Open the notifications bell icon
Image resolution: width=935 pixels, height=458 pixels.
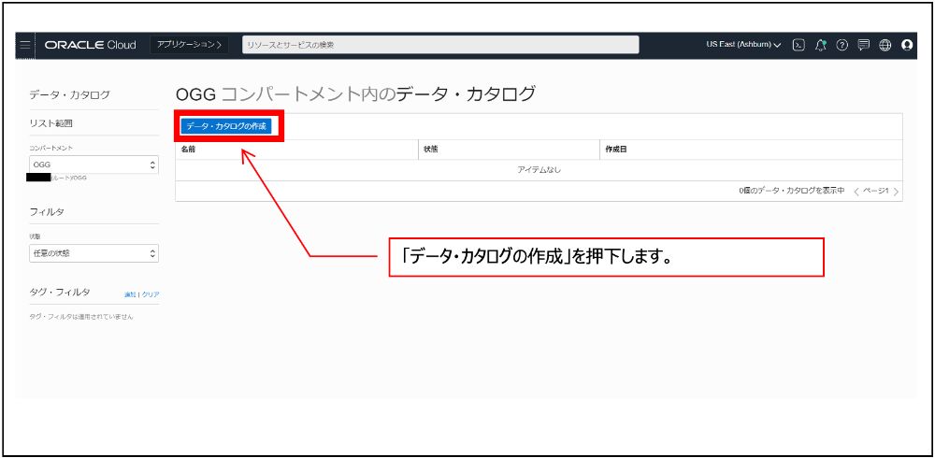tap(821, 45)
